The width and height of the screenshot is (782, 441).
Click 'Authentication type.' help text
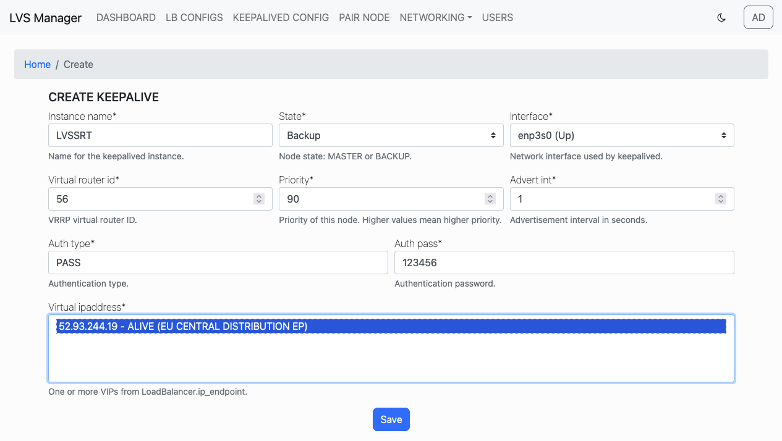(88, 284)
